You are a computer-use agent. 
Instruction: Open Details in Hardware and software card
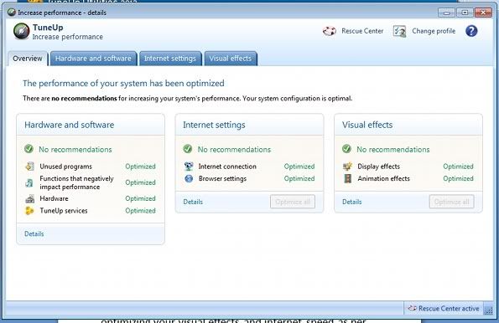point(34,233)
